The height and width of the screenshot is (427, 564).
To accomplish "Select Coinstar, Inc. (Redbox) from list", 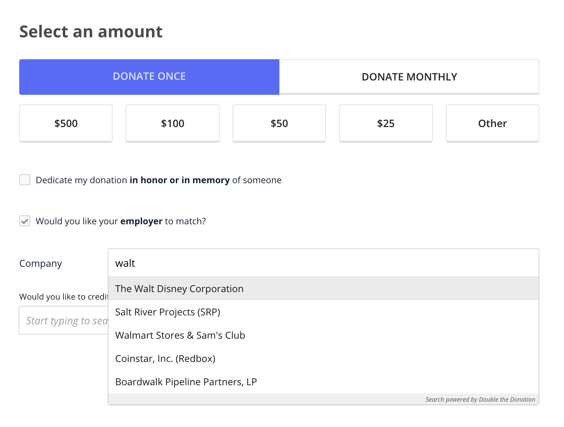I will (324, 359).
